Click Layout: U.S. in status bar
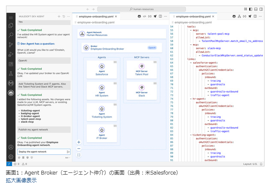Viewport: 274px width, 184px height. [x=250, y=164]
